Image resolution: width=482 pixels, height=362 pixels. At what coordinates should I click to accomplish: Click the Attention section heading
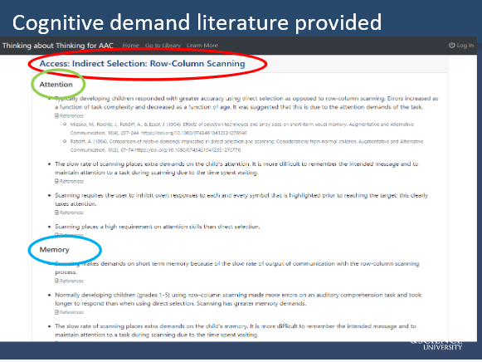pos(56,84)
